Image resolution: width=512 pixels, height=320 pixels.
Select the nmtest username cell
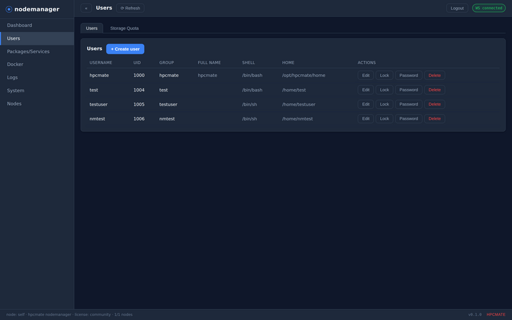[x=97, y=119]
